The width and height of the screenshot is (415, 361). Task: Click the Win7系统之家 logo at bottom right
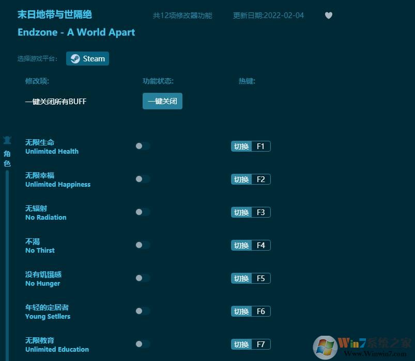tap(362, 347)
